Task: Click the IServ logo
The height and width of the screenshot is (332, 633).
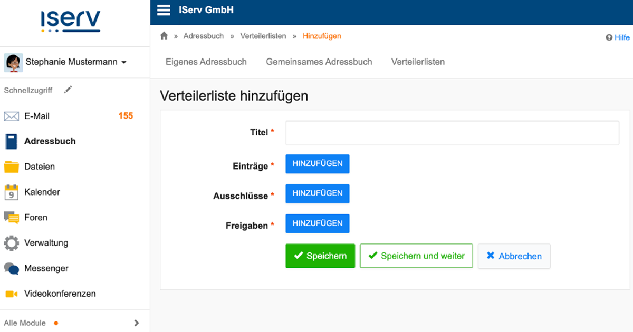Action: click(70, 22)
